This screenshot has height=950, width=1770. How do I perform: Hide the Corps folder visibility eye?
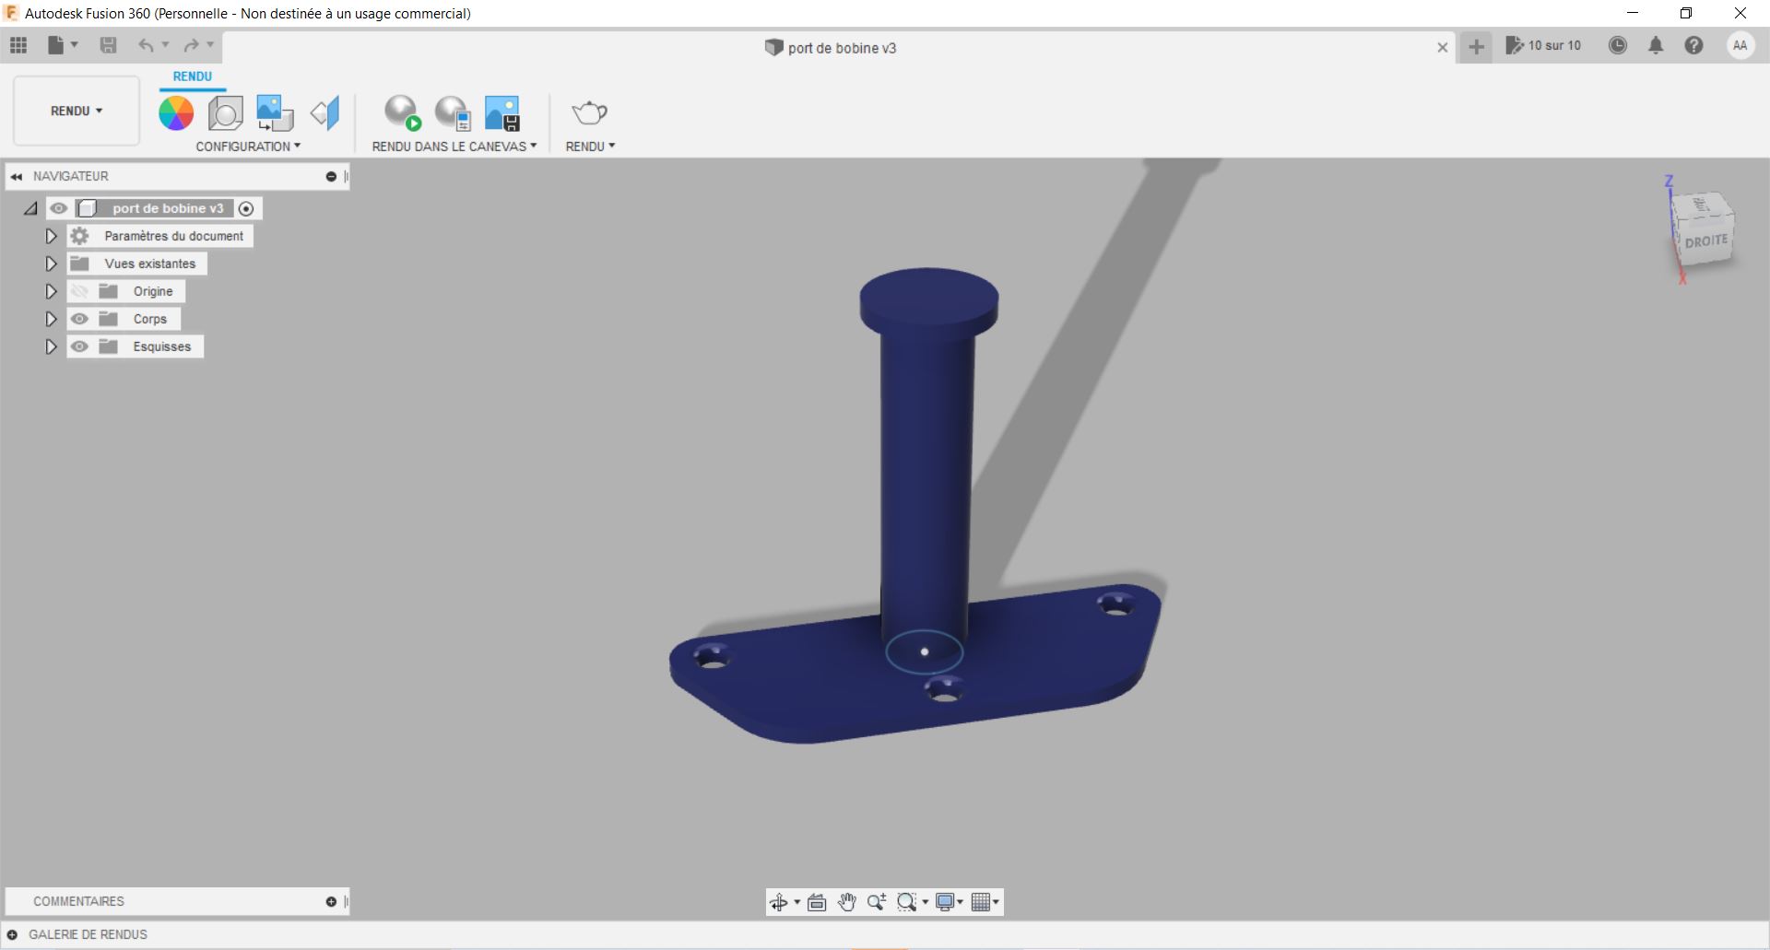click(80, 319)
